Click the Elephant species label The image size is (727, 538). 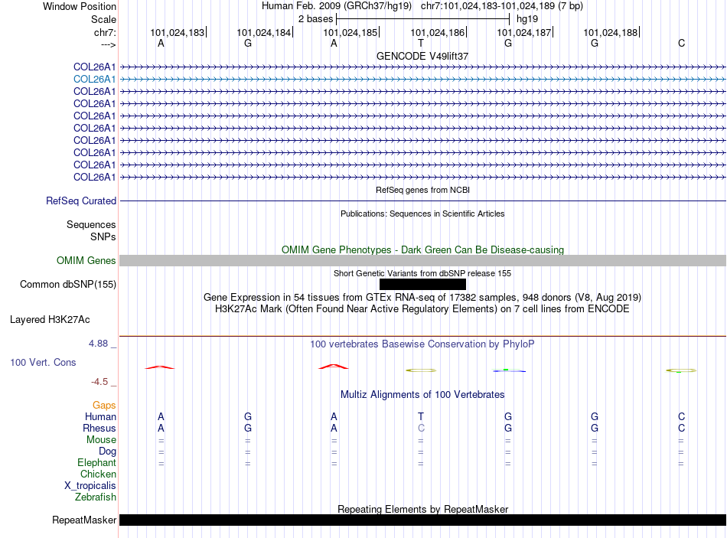[x=97, y=462]
